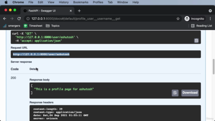
Task: Click the -H 'accept: application/json' line
Action: point(39,41)
